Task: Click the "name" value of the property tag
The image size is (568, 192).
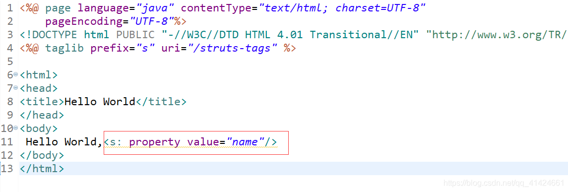Action: pyautogui.click(x=246, y=142)
